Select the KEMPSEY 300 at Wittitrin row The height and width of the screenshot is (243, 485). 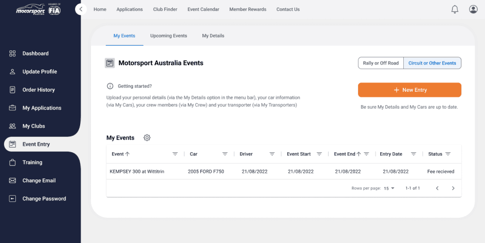pyautogui.click(x=137, y=171)
